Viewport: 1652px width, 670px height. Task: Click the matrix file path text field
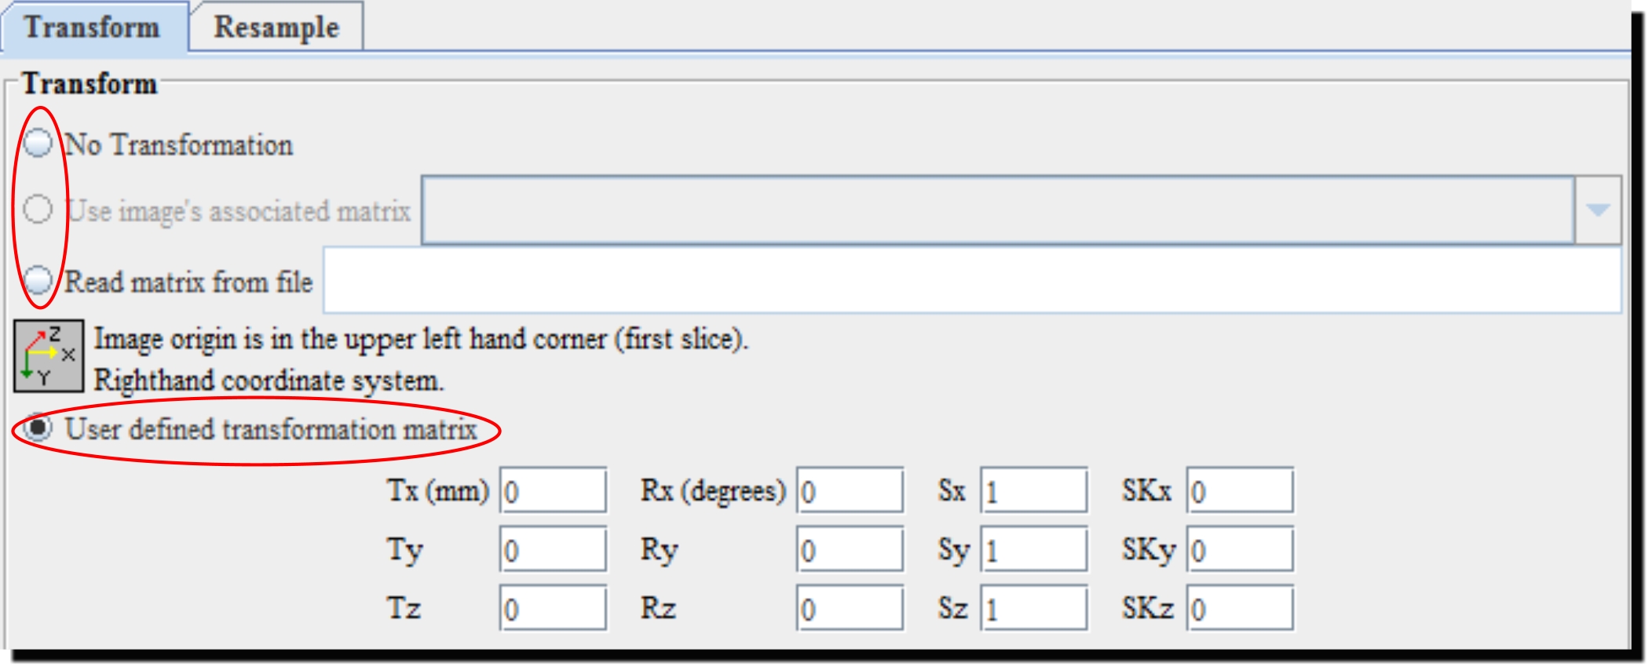[x=972, y=280]
